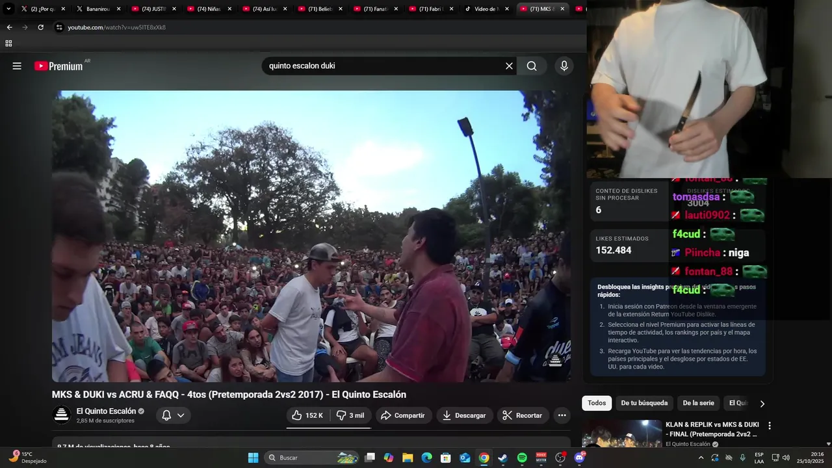The height and width of the screenshot is (468, 832).
Task: Open the El Quinto Escalón channel name link
Action: pos(106,411)
